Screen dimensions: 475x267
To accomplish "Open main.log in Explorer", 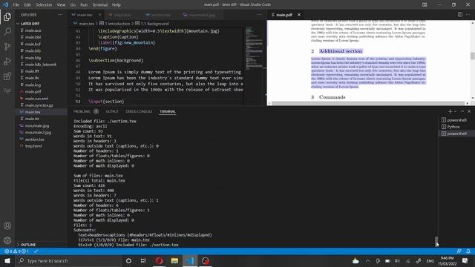I will point(33,85).
